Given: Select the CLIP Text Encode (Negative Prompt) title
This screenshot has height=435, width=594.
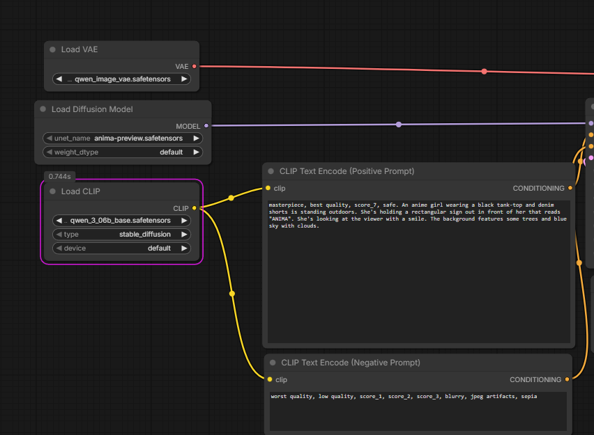Looking at the screenshot, I should 351,363.
